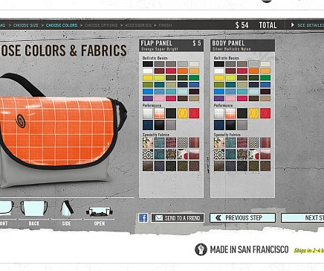Pick the red Performance fabric in Flap Panel
Viewport: 324px width, 271px height.
(x=194, y=113)
